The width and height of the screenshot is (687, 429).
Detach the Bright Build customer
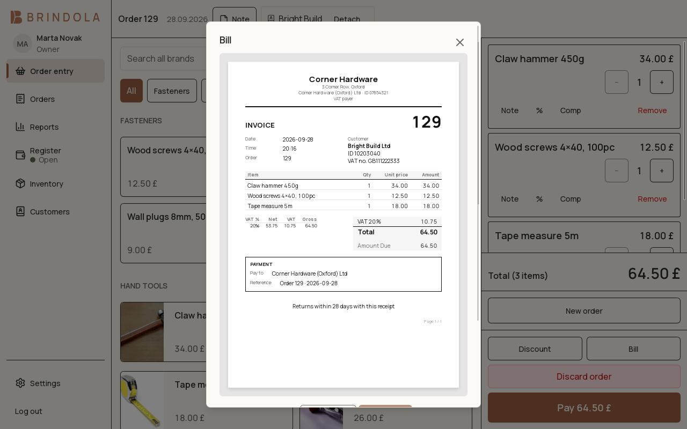pos(347,19)
